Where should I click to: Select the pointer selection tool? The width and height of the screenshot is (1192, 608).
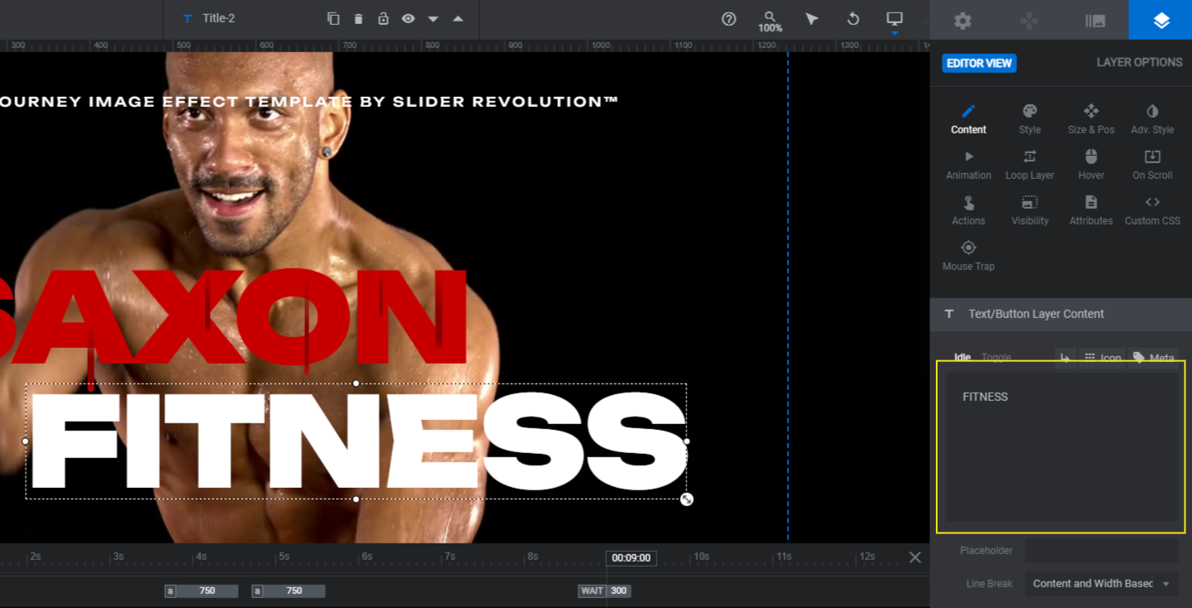coord(812,18)
